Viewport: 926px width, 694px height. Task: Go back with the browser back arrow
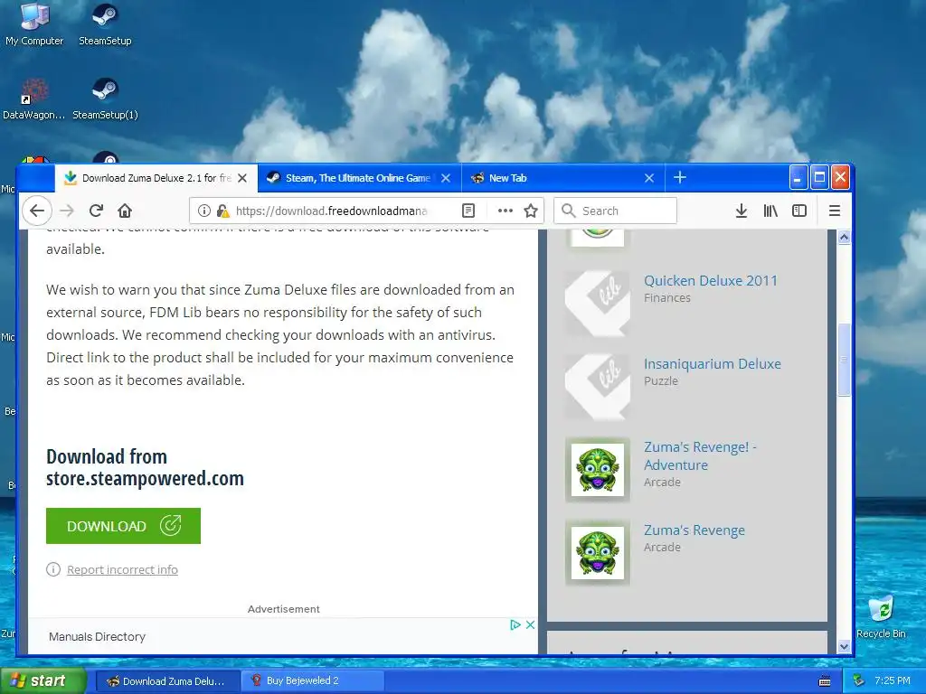click(36, 211)
